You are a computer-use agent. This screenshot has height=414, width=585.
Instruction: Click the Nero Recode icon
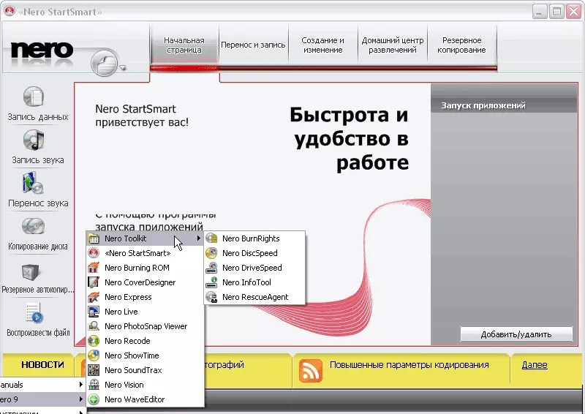click(94, 341)
